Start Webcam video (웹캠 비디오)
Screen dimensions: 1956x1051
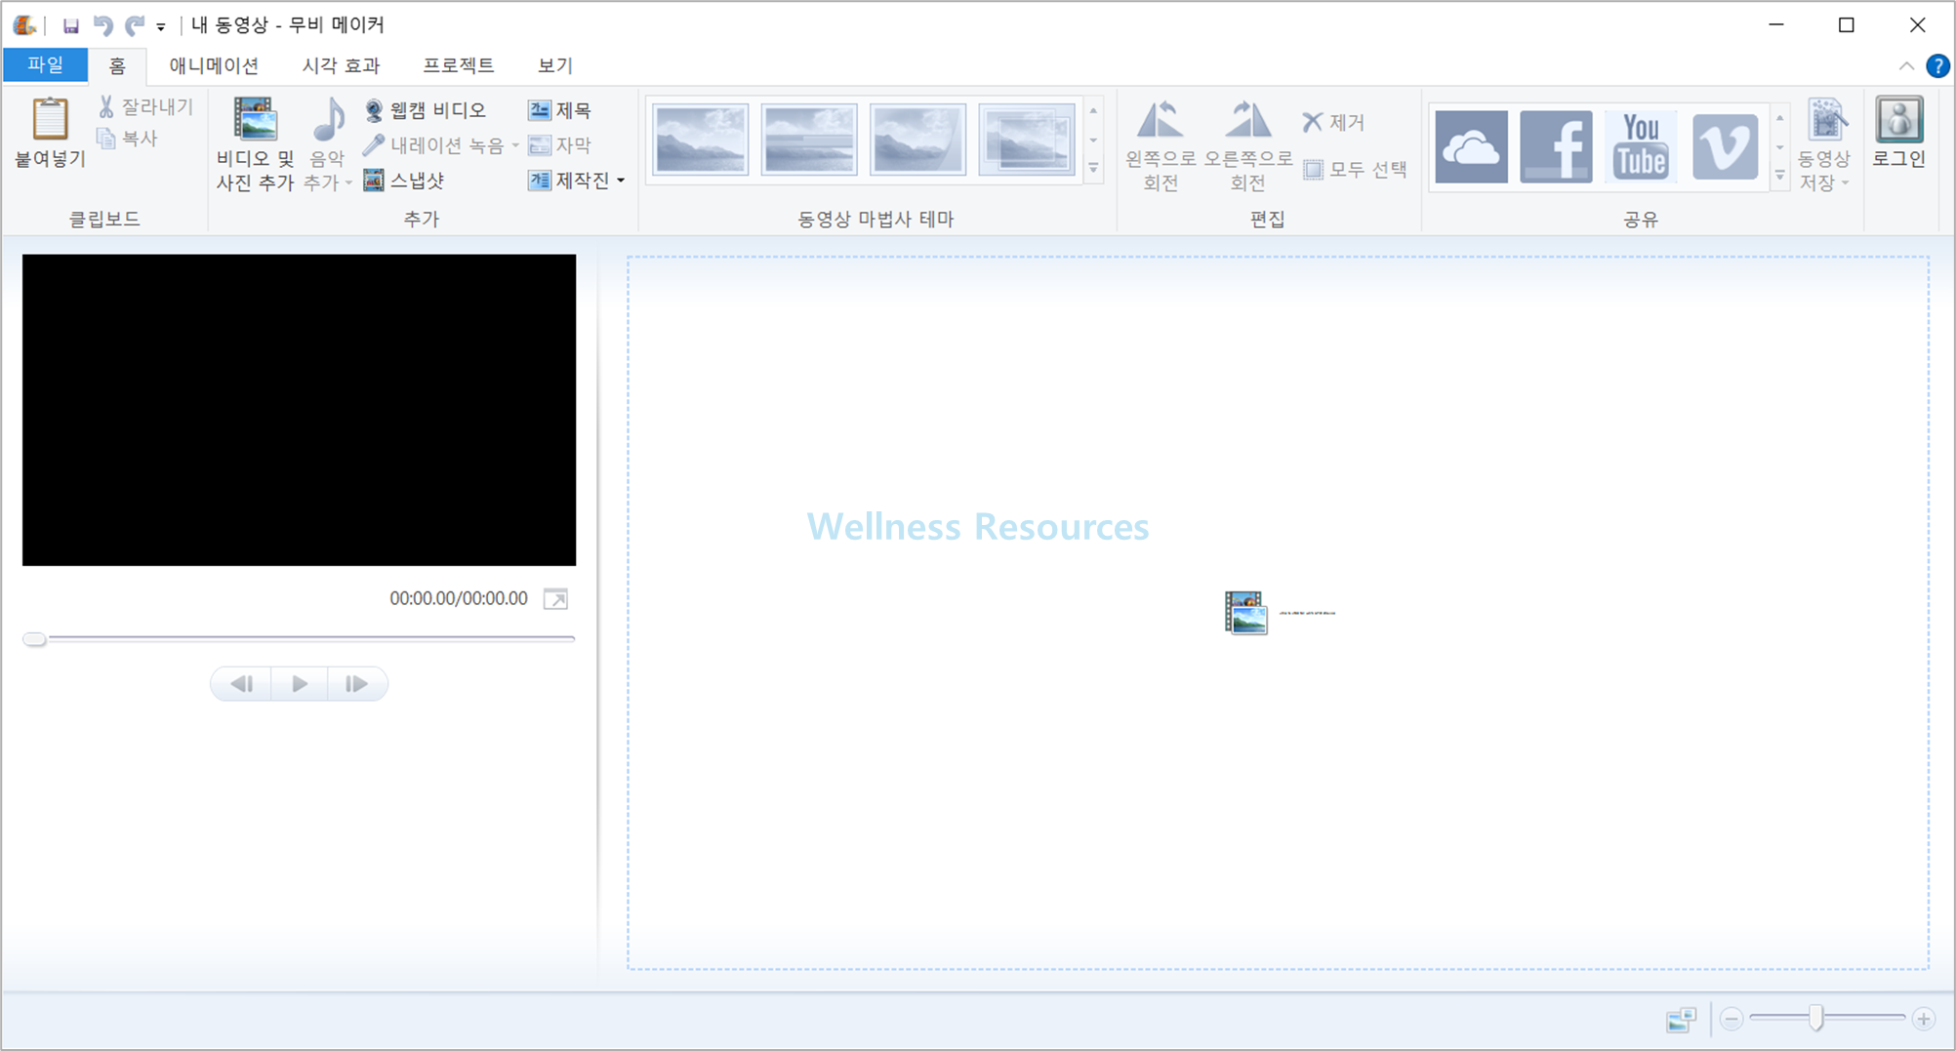[x=425, y=110]
